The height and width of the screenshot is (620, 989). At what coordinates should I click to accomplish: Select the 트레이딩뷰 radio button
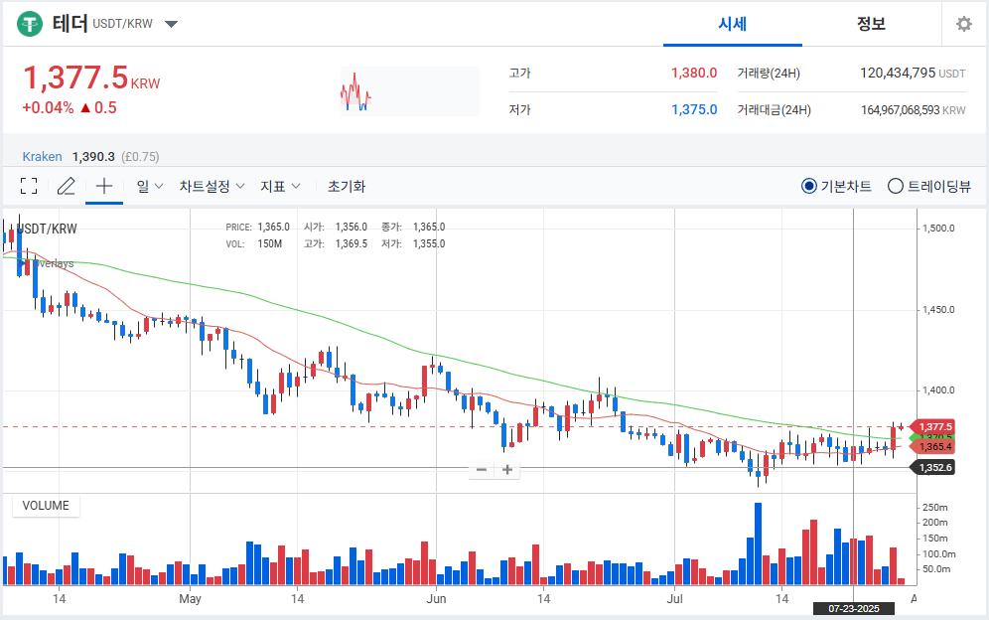(895, 186)
